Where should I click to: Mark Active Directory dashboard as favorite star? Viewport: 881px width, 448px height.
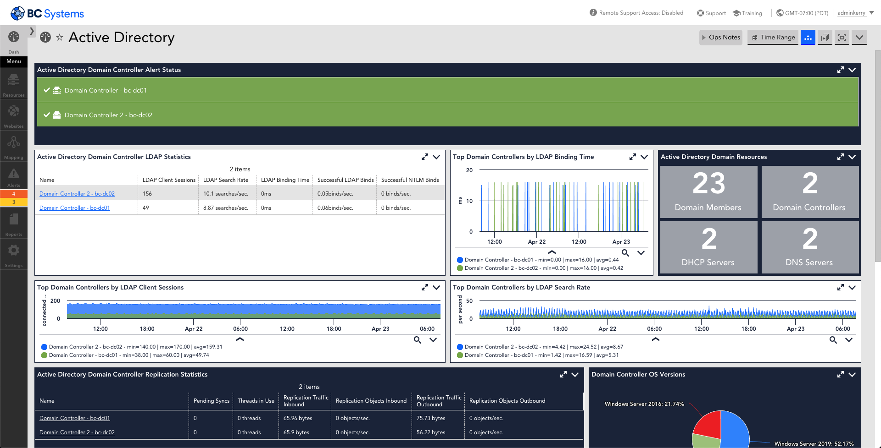pyautogui.click(x=60, y=38)
